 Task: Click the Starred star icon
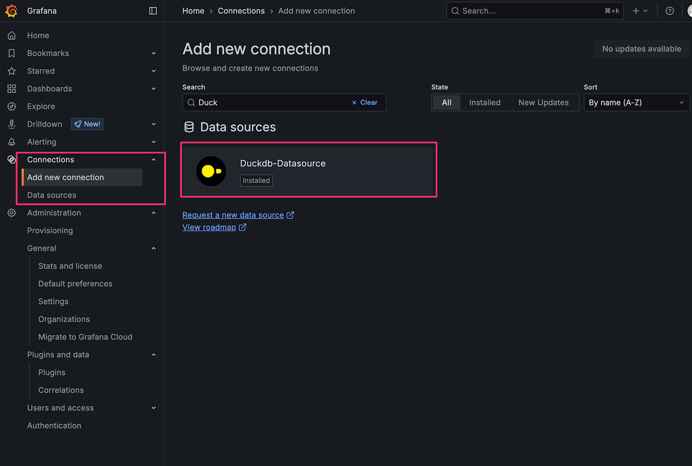point(12,71)
